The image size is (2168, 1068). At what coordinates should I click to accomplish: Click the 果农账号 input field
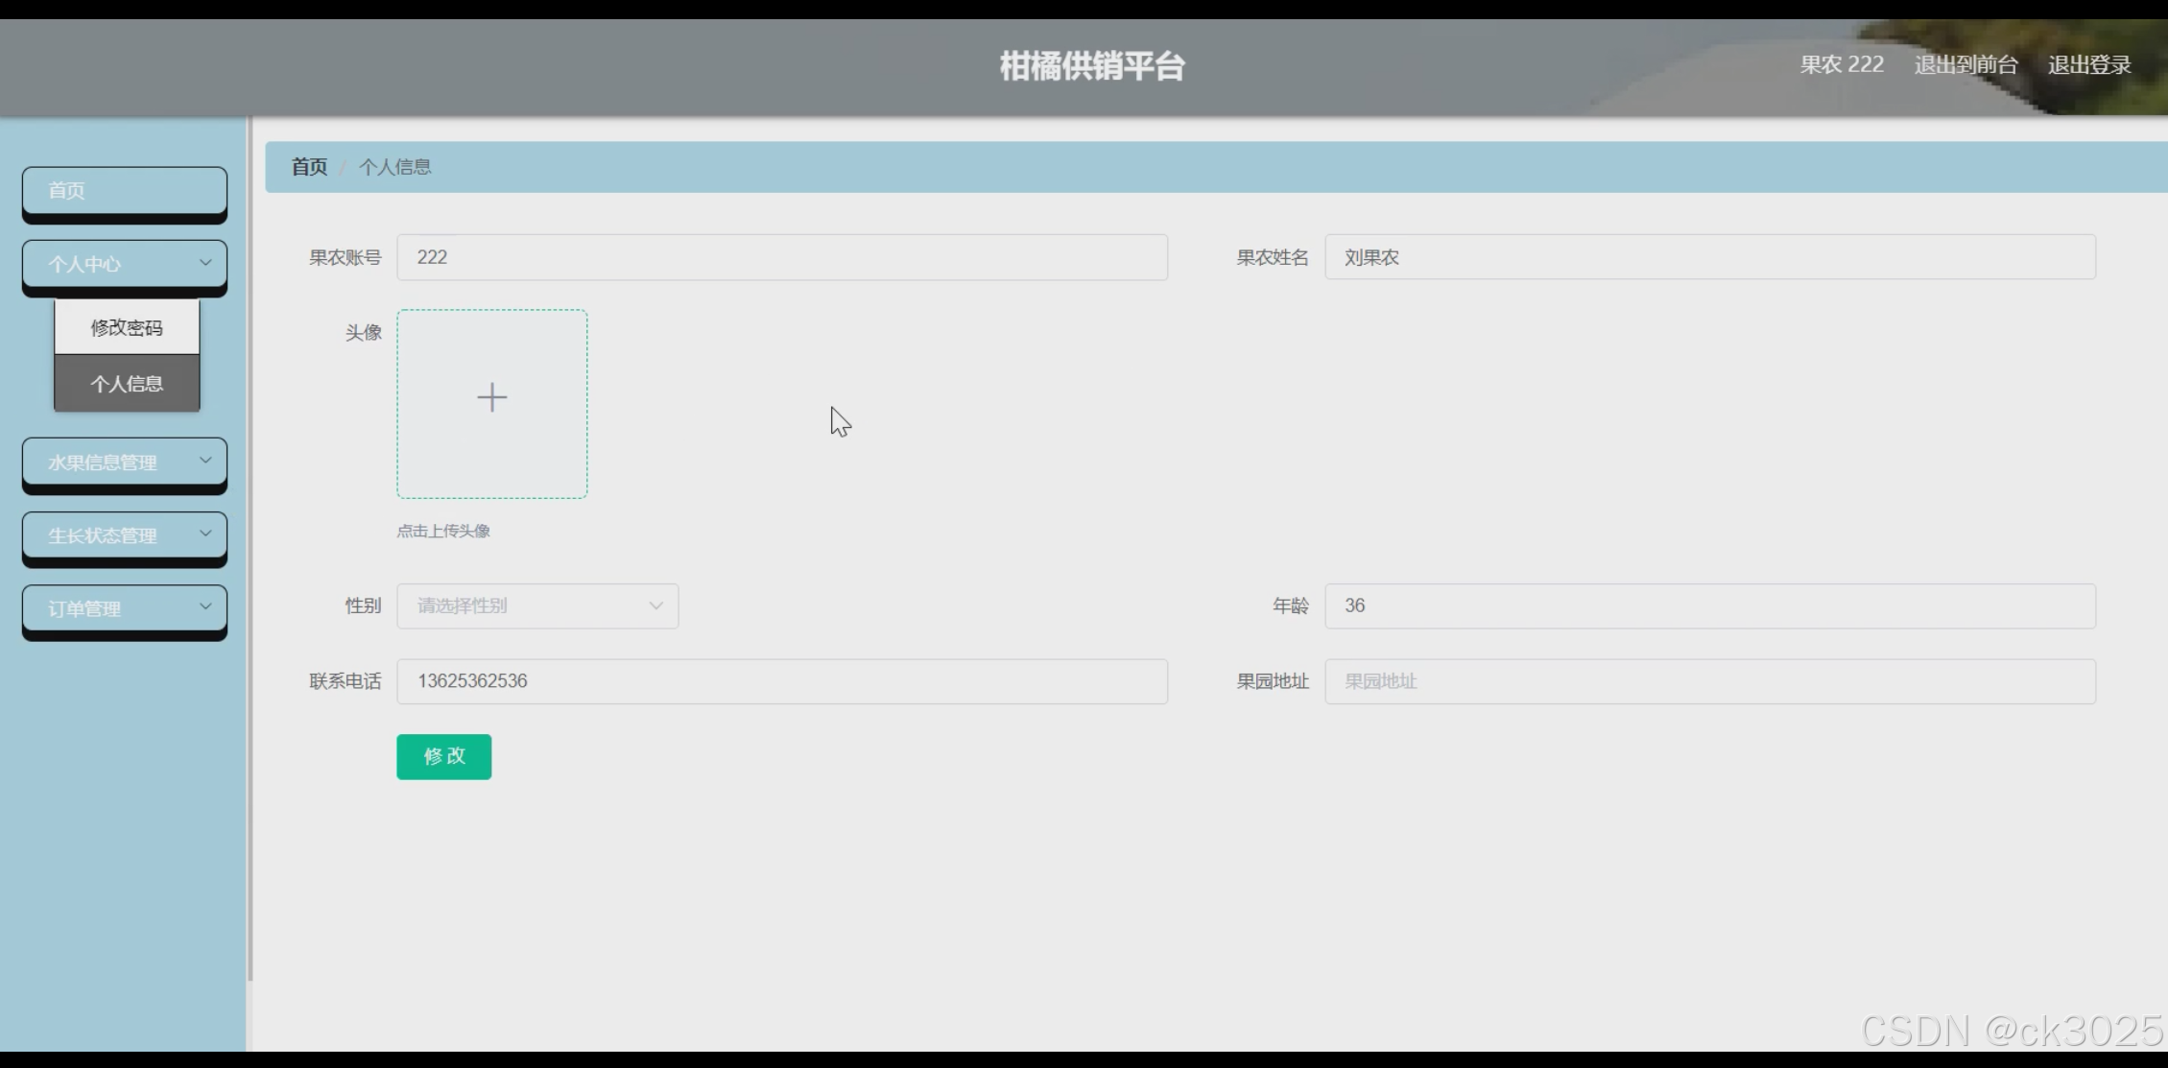tap(781, 257)
